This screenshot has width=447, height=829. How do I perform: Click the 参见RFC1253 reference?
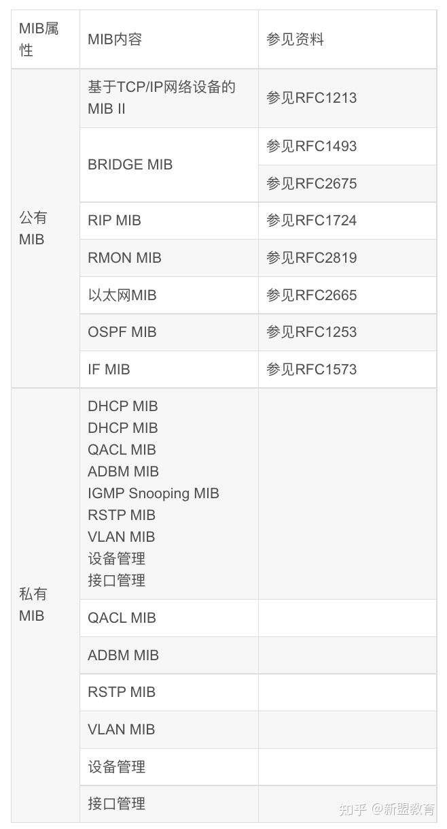pos(311,332)
